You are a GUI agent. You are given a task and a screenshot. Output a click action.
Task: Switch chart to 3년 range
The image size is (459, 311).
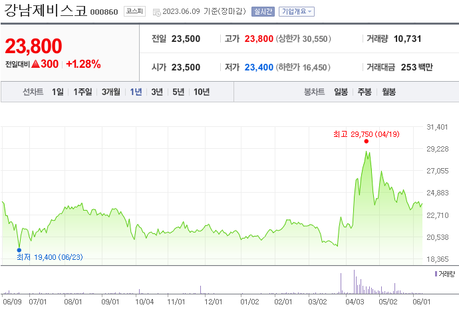(157, 92)
